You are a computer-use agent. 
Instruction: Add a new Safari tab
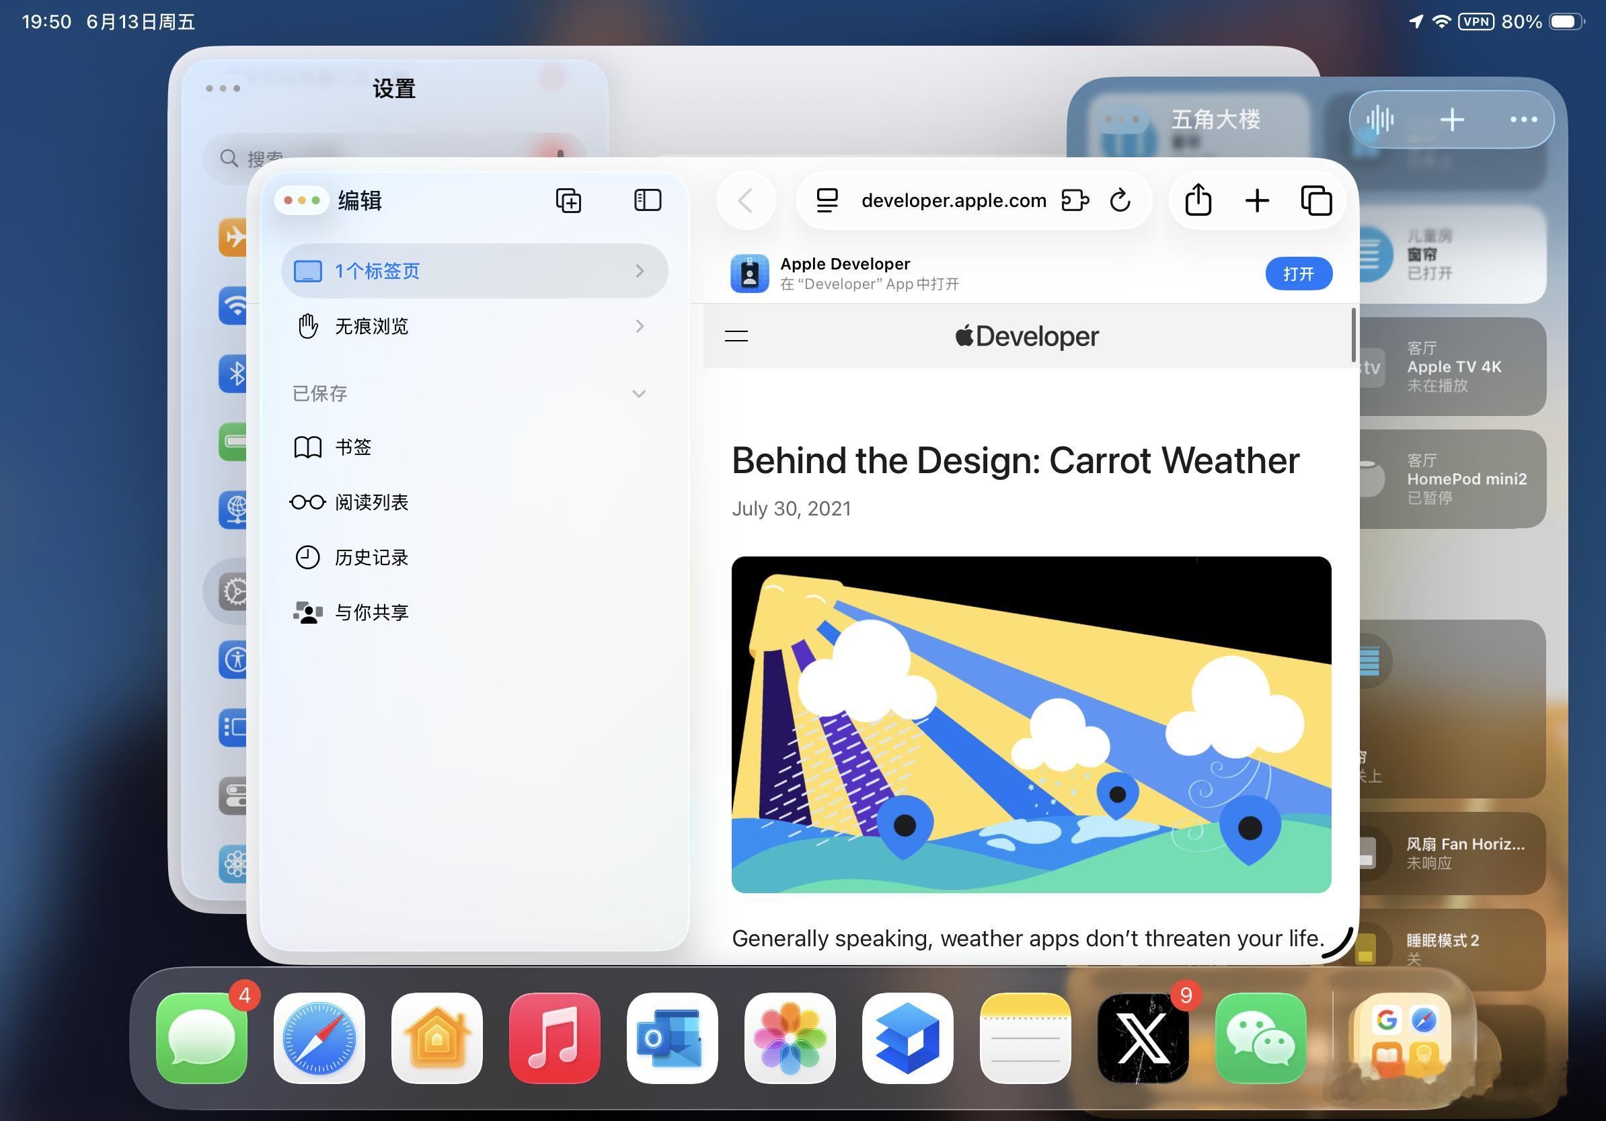[x=1256, y=200]
